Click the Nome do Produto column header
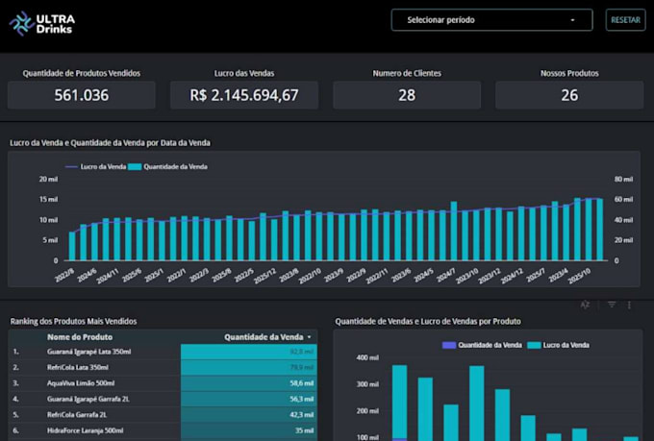This screenshot has width=654, height=441. click(80, 337)
